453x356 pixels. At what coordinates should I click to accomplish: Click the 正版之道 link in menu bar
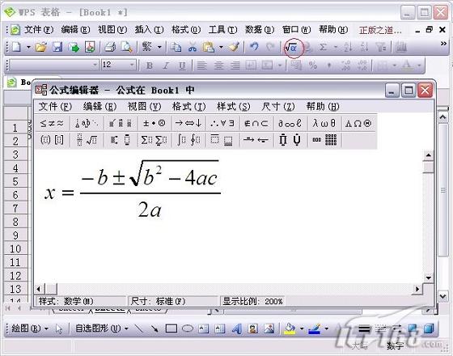(x=380, y=30)
